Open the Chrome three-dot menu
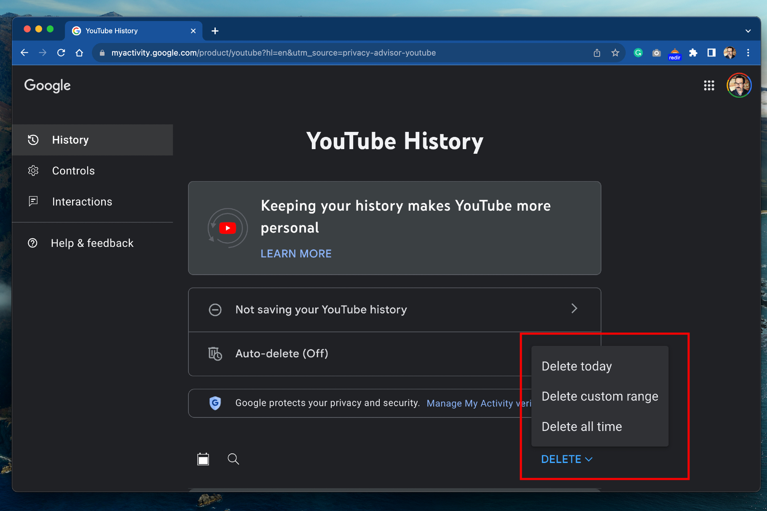 748,53
